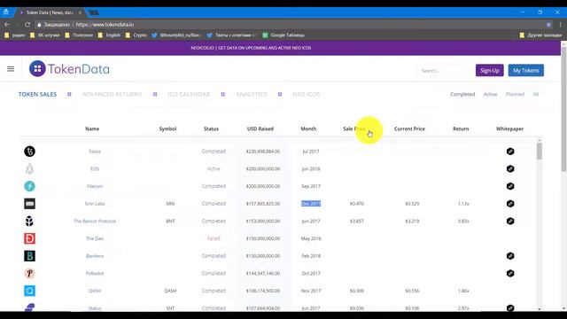
Task: Open the Advanced Returns tab
Action: pos(112,94)
